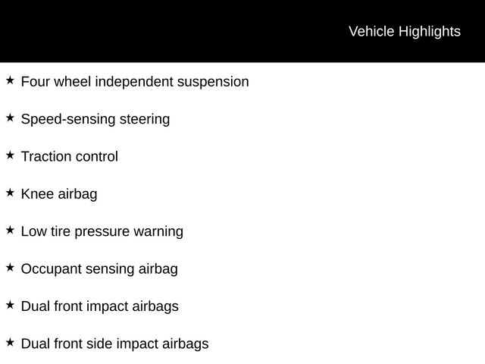
Task: Click the star before Occupant sensing airbag
Action: (10, 268)
